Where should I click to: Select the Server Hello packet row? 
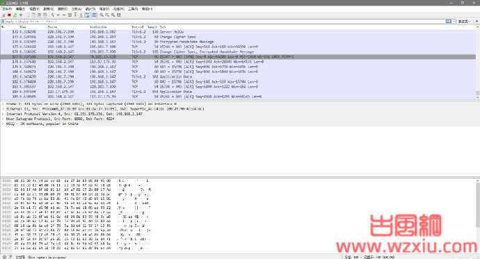[x=238, y=32]
